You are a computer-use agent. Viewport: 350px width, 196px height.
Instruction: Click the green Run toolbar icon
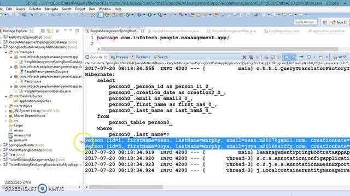pos(149,15)
